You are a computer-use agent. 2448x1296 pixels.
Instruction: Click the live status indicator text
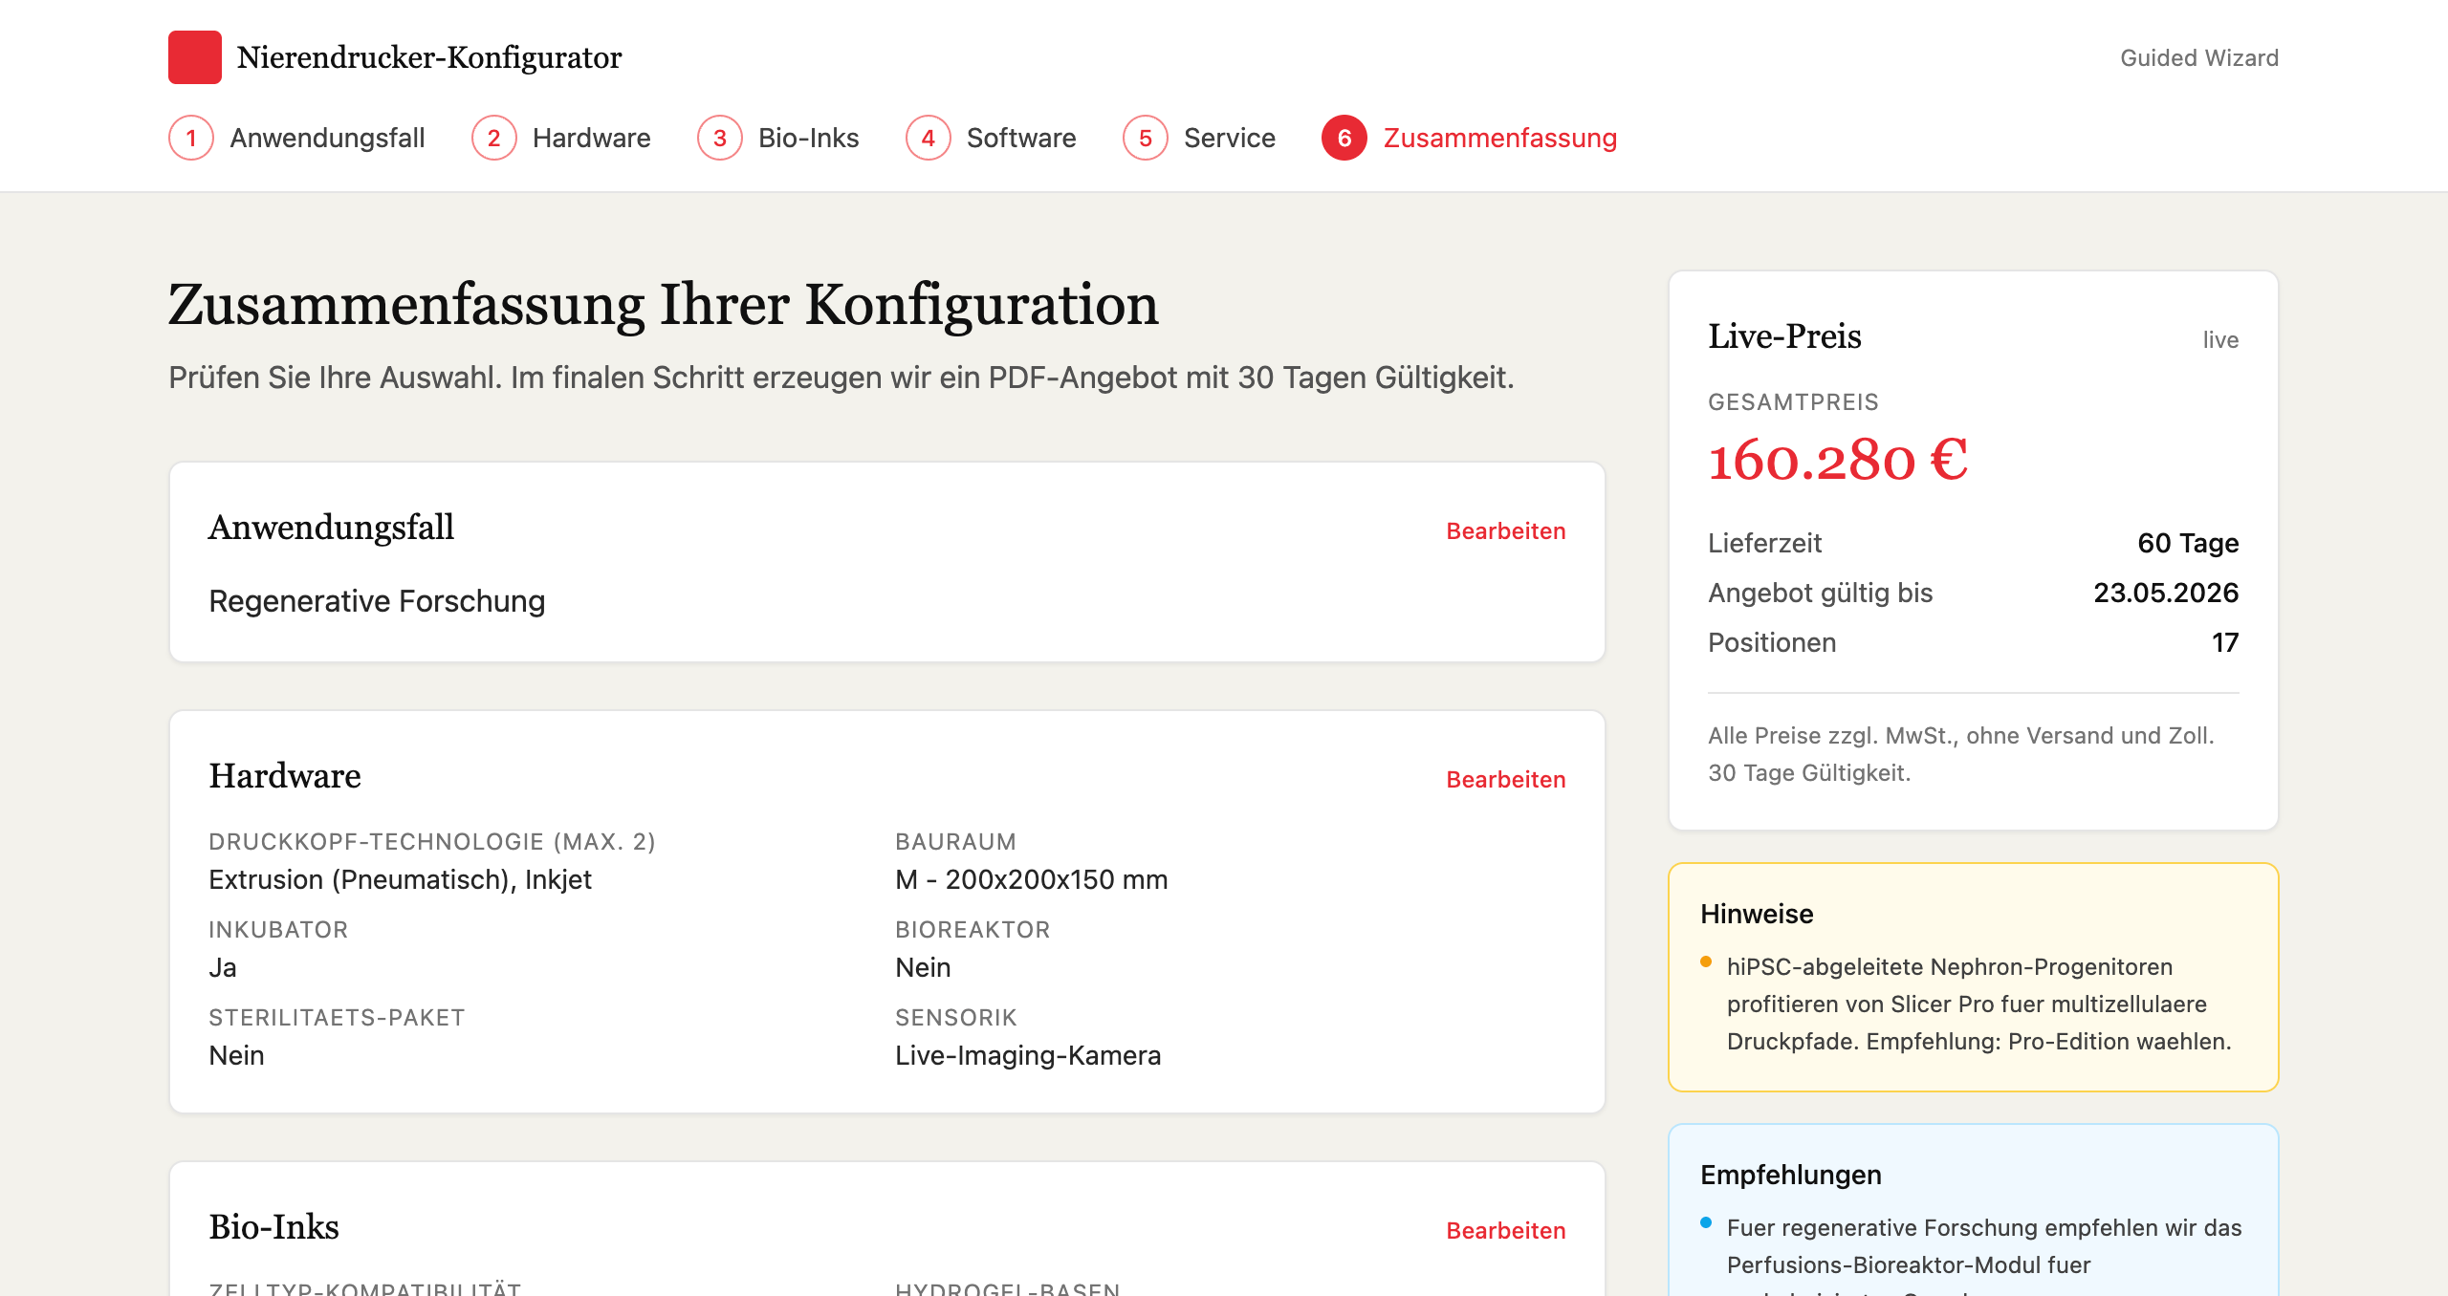(x=2220, y=340)
